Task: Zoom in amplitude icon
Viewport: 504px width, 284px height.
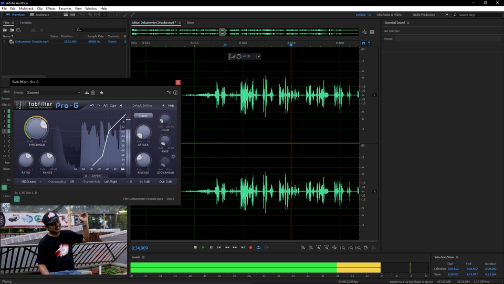Action: [303, 248]
